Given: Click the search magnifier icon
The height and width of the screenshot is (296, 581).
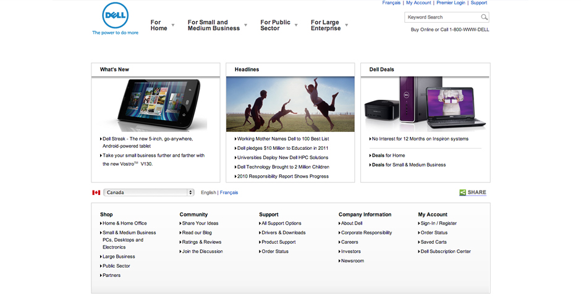Looking at the screenshot, I should [484, 17].
